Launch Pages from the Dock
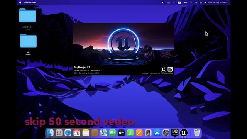The width and height of the screenshot is (247, 139). coord(139,133)
